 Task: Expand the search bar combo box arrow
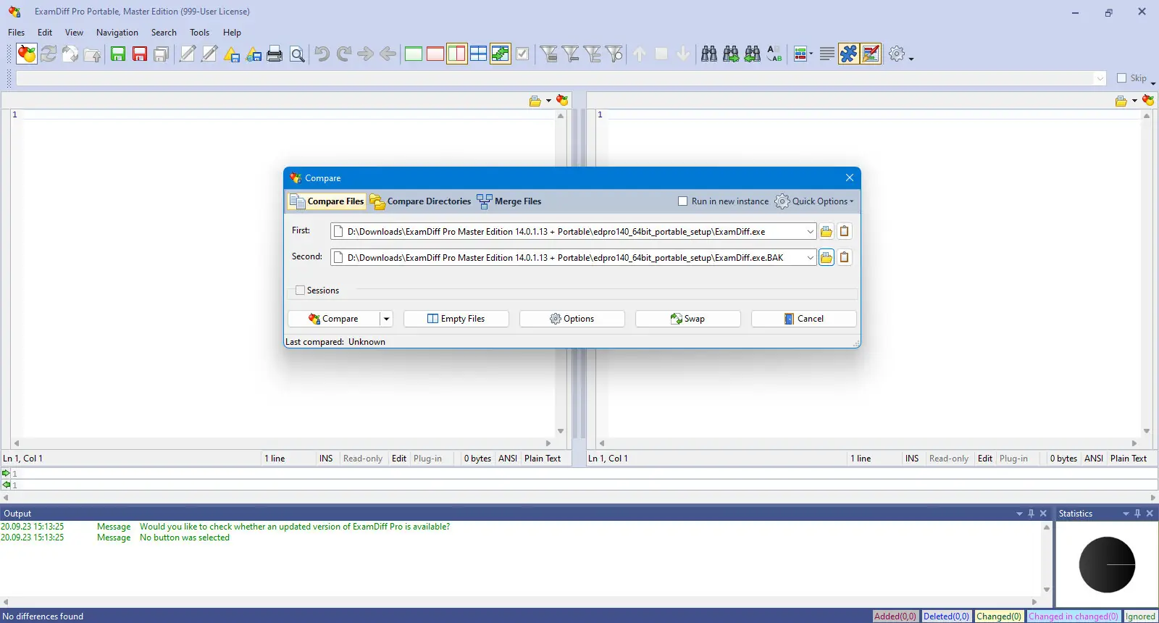(1100, 78)
